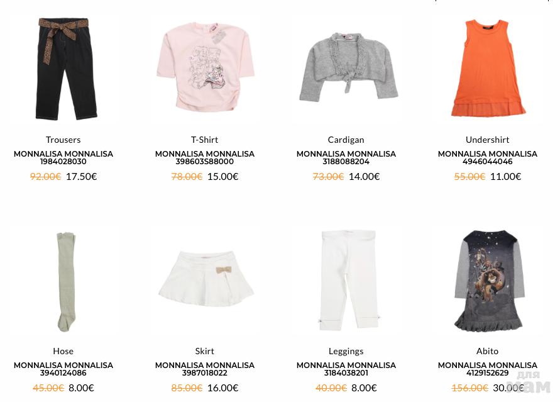Image resolution: width=560 pixels, height=402 pixels.
Task: Open the white Leggings product image
Action: pyautogui.click(x=346, y=281)
